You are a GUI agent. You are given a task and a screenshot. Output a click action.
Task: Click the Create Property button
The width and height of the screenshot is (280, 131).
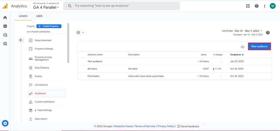(x=49, y=26)
